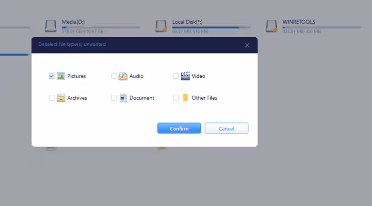Select the WINRETOOLS drive icon
The width and height of the screenshot is (372, 206).
click(x=271, y=26)
